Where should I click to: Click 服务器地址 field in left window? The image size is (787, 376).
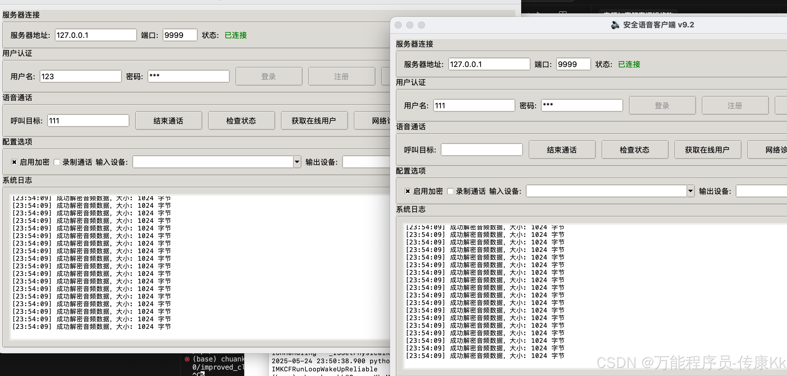[95, 35]
